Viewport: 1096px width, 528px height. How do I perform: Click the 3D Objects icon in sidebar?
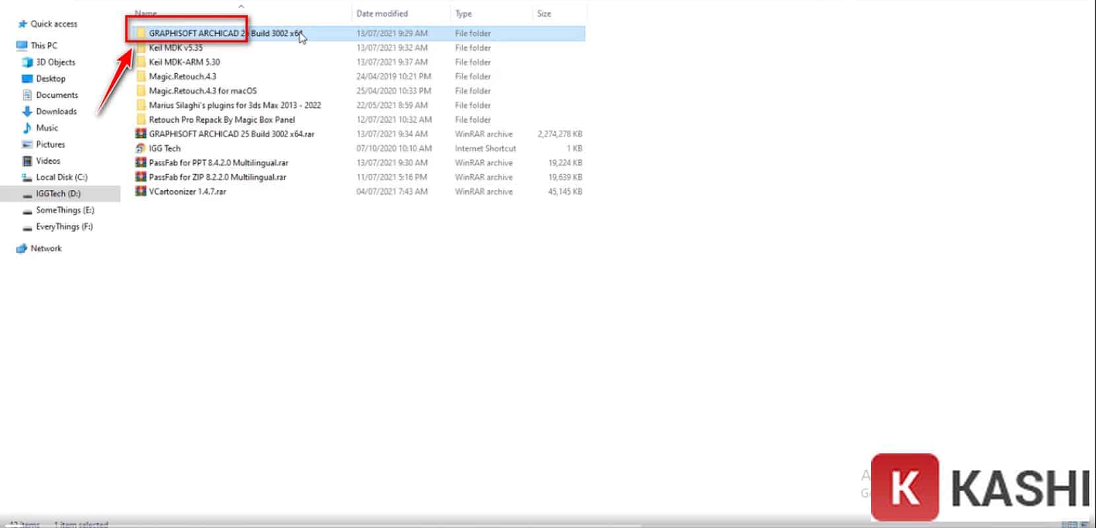(x=28, y=62)
